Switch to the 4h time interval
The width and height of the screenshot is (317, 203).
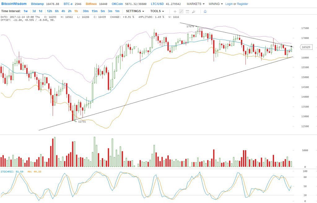tap(63, 11)
